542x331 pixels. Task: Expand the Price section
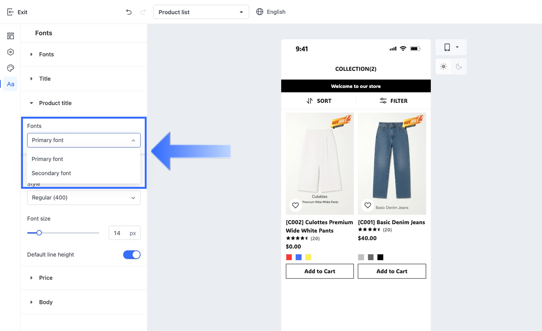tap(46, 278)
